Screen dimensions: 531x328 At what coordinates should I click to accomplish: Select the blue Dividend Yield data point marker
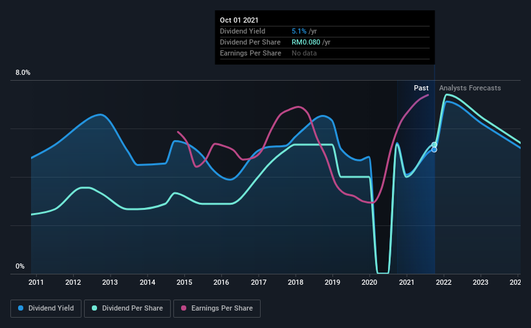(434, 150)
